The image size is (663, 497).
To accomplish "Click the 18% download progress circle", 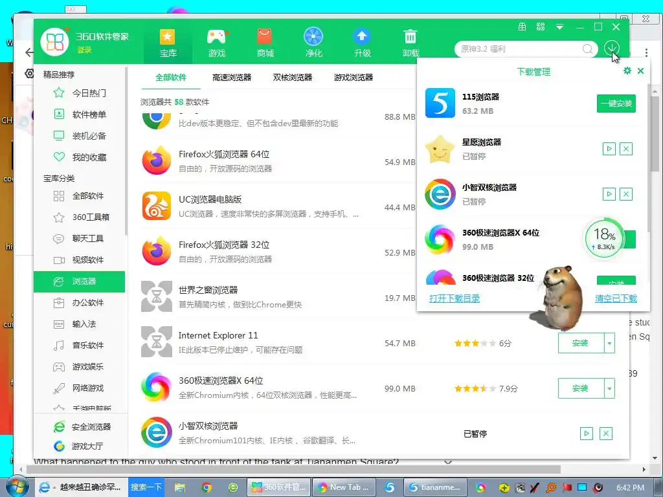I will (605, 238).
